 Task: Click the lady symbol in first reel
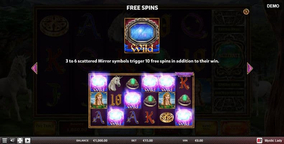(x=99, y=100)
